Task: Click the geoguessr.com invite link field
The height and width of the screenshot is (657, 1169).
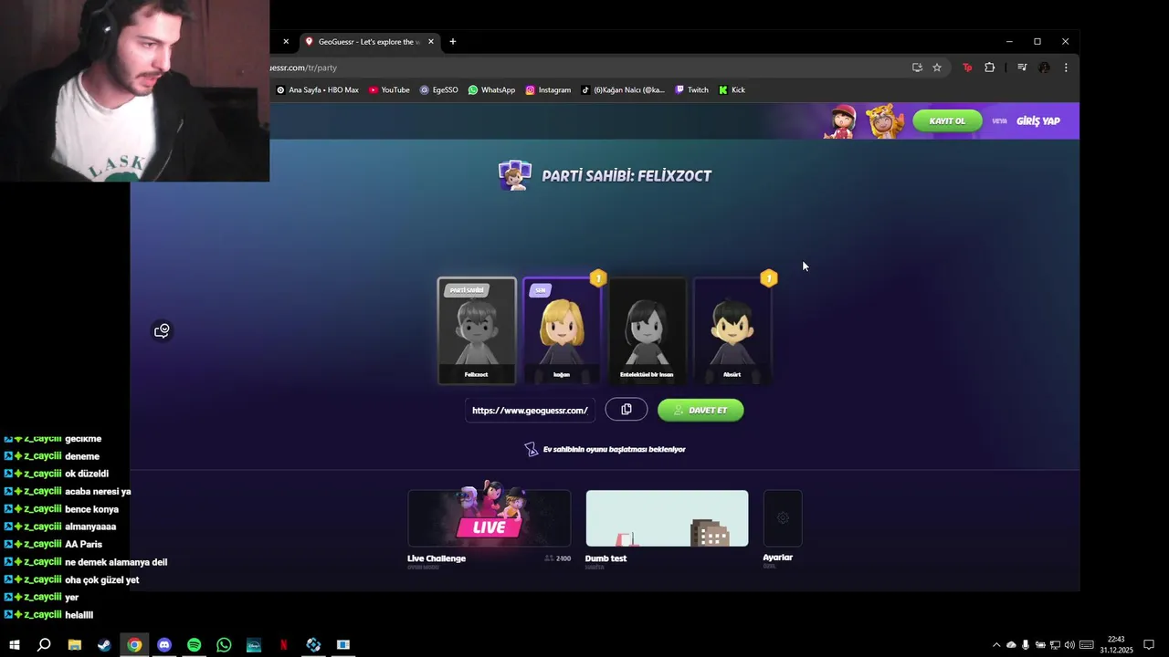Action: pyautogui.click(x=530, y=411)
